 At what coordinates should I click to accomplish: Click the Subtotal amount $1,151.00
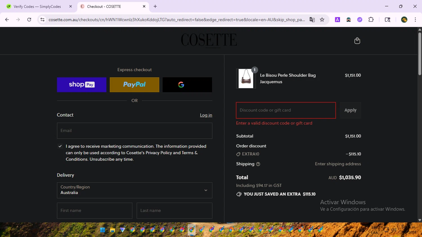click(x=353, y=136)
